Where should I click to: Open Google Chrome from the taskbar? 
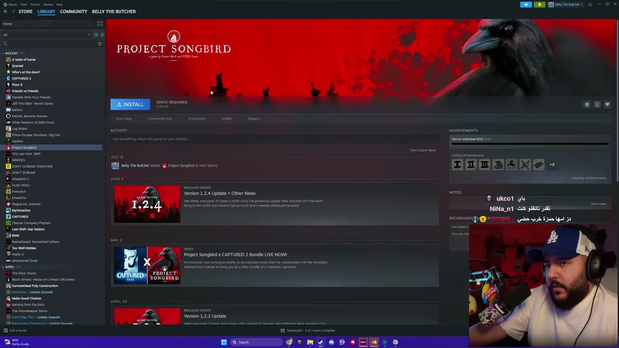[289, 342]
